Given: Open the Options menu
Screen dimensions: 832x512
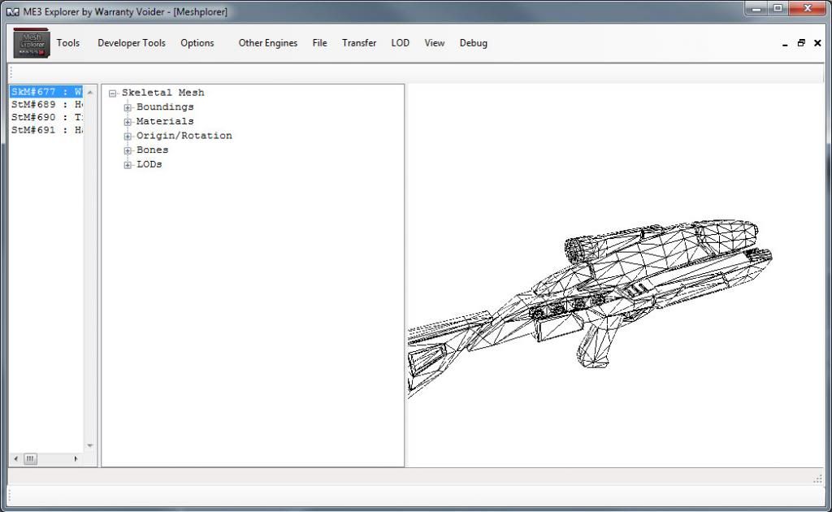Looking at the screenshot, I should point(197,43).
